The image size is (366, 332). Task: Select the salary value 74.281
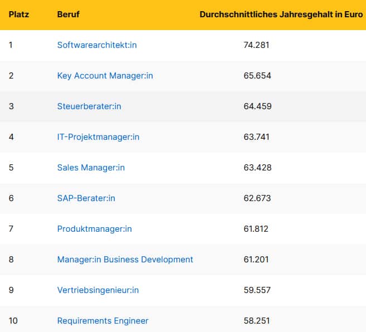pos(257,45)
